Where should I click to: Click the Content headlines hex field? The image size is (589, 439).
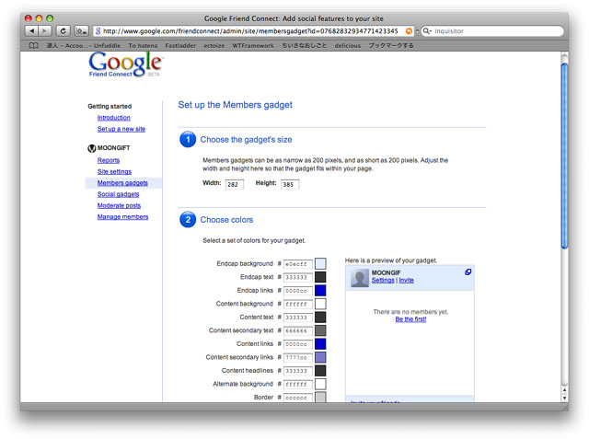[x=297, y=371]
